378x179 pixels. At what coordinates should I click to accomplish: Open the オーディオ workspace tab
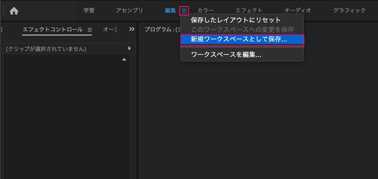click(298, 10)
